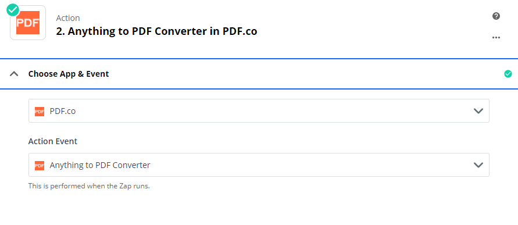The height and width of the screenshot is (225, 518).
Task: Expand the PDF.co app dropdown arrow
Action: click(478, 111)
